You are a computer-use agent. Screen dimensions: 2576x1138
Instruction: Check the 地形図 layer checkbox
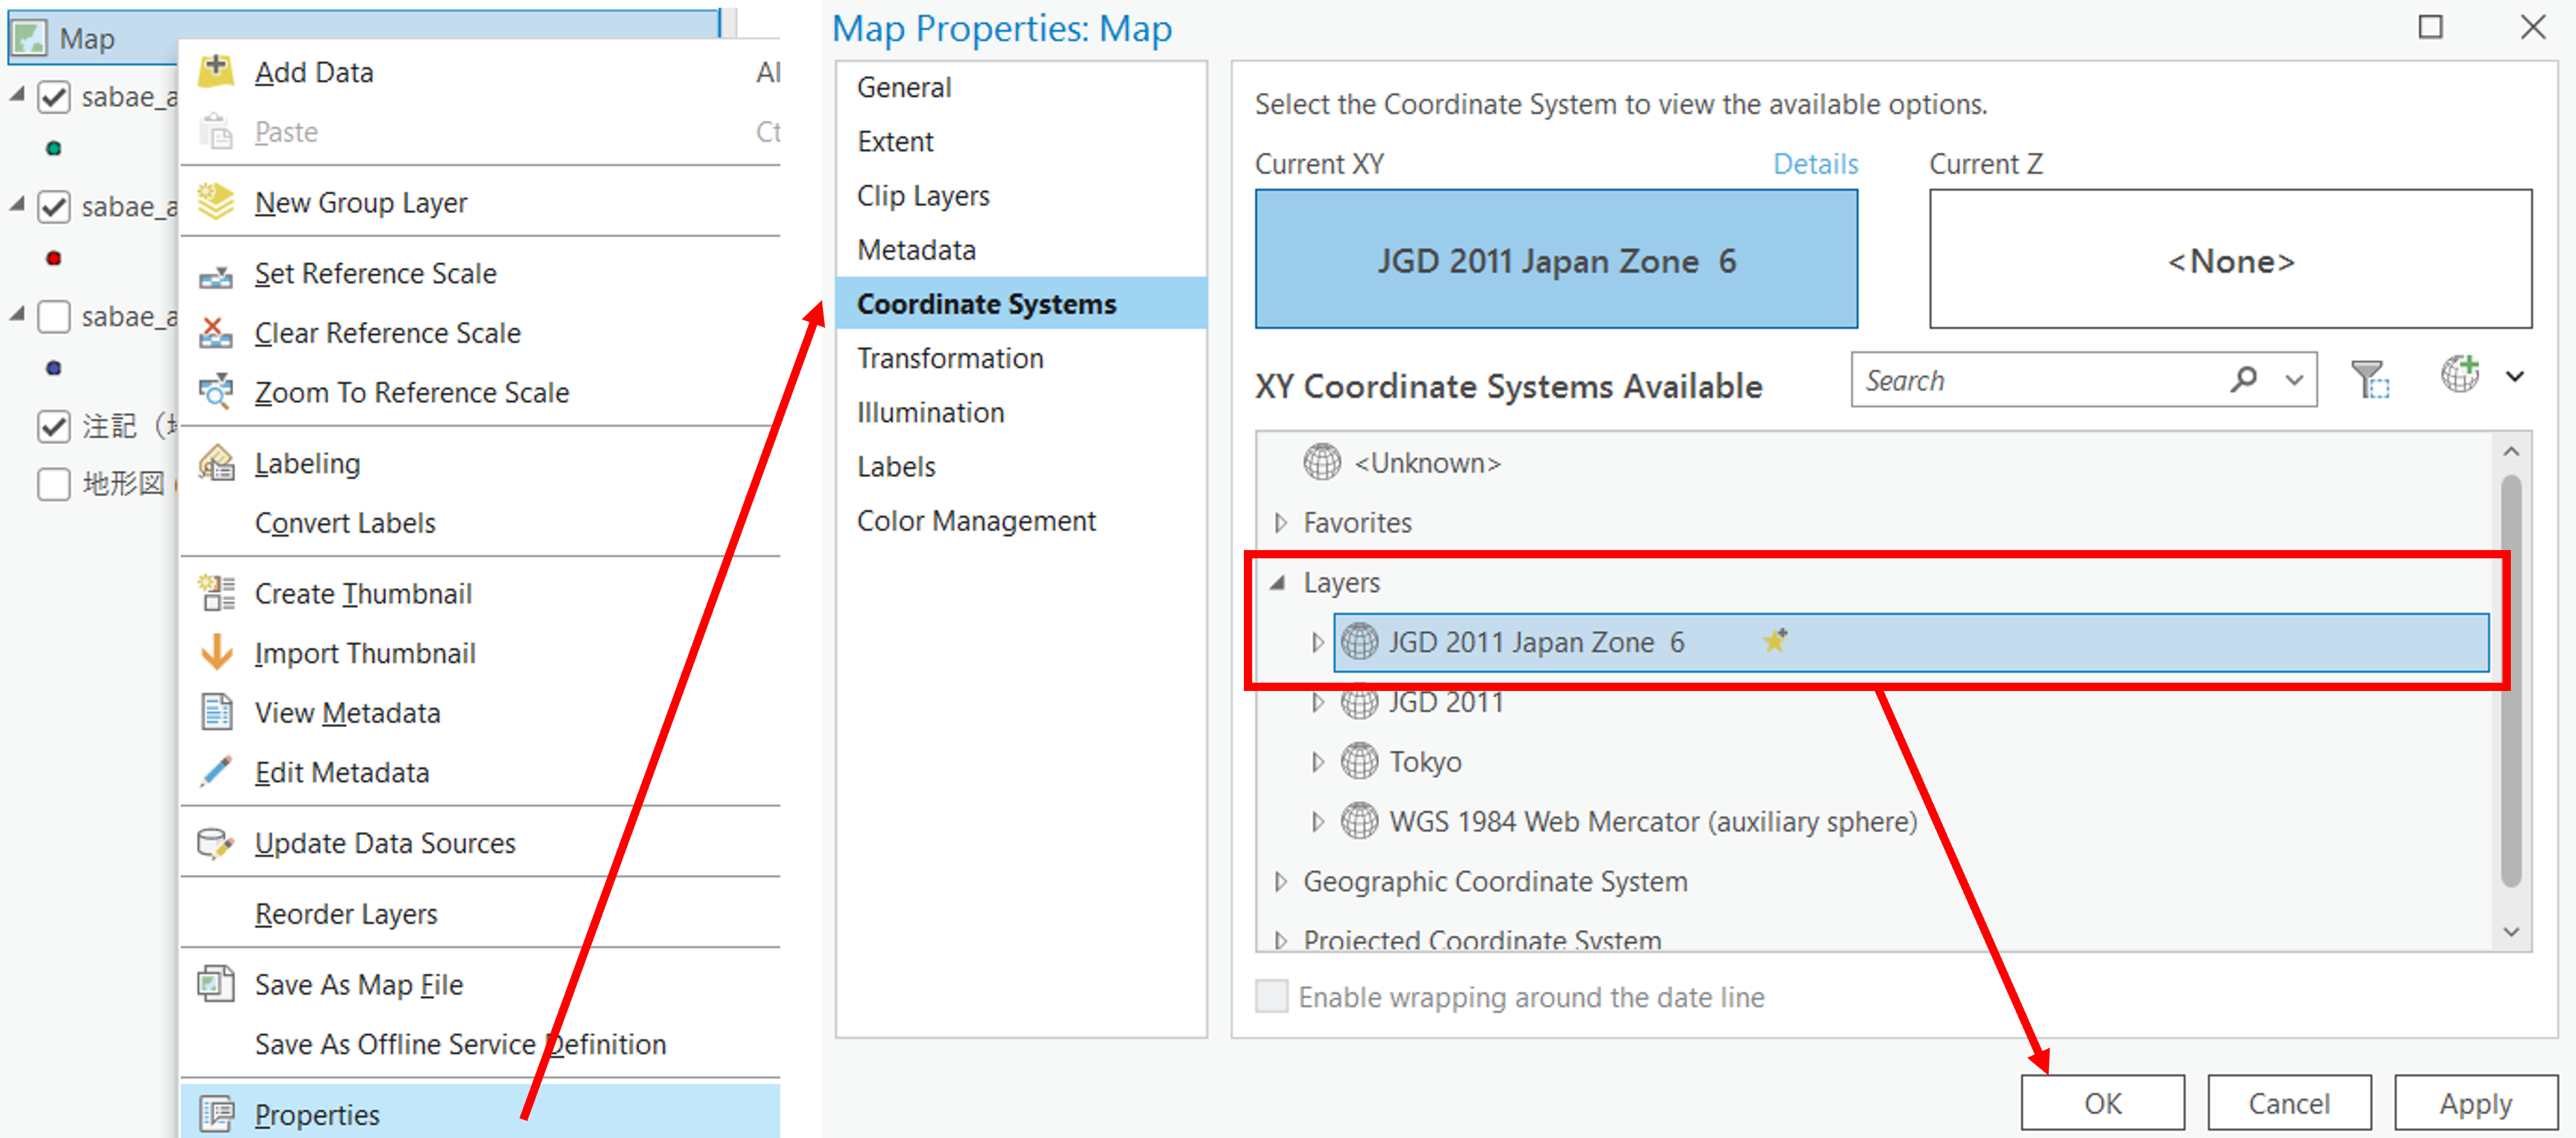tap(54, 484)
